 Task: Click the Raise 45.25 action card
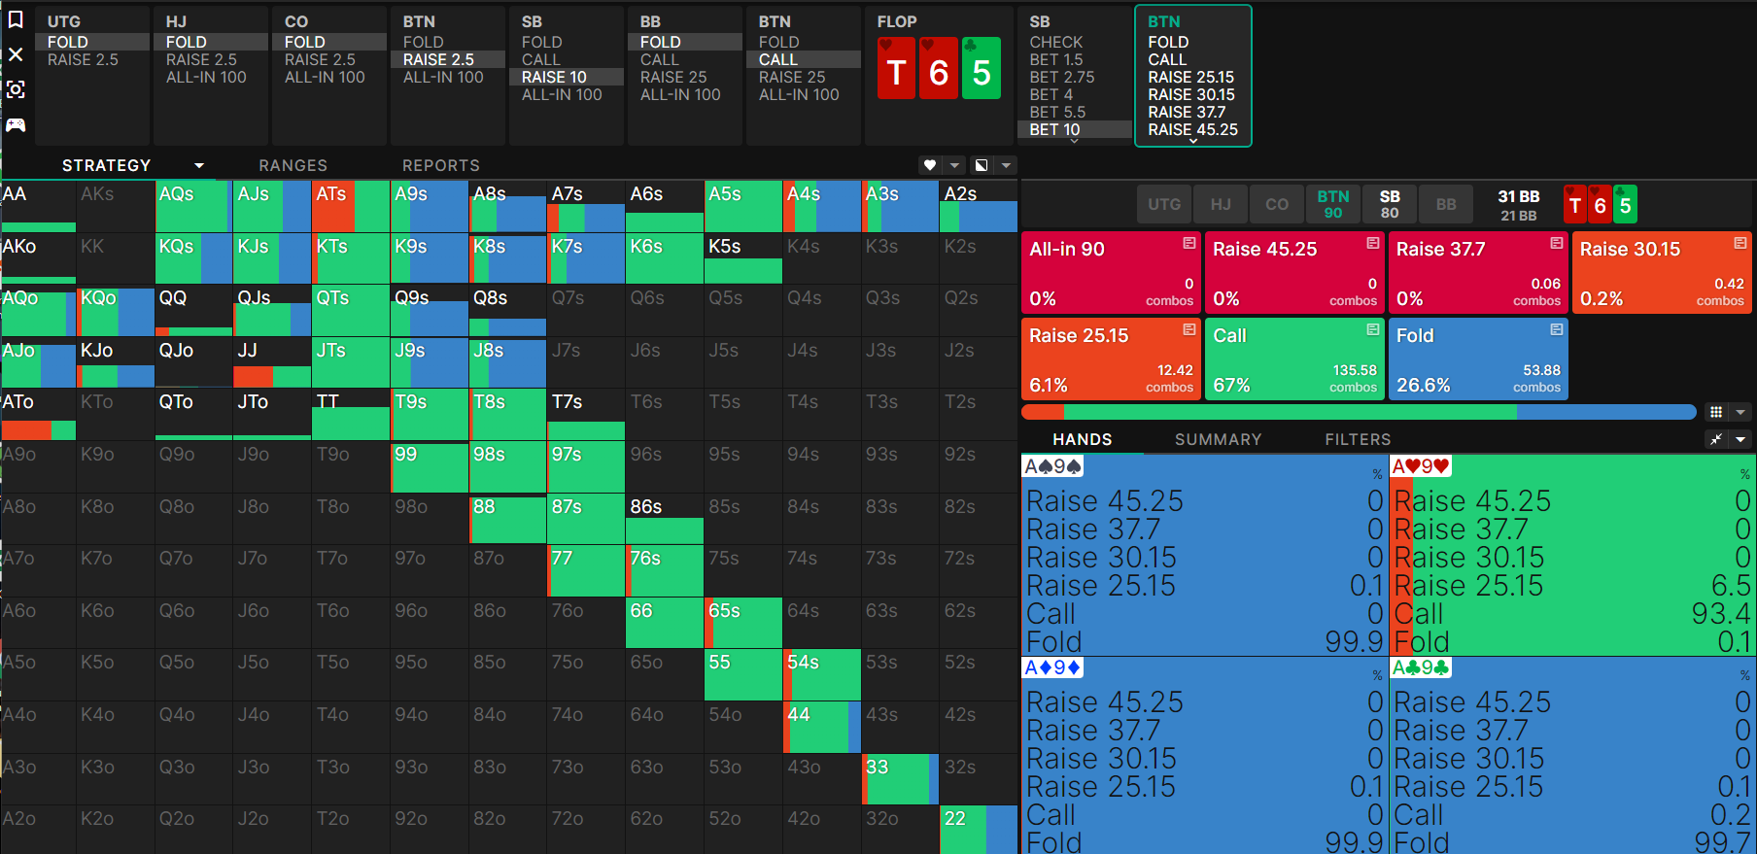click(1295, 272)
